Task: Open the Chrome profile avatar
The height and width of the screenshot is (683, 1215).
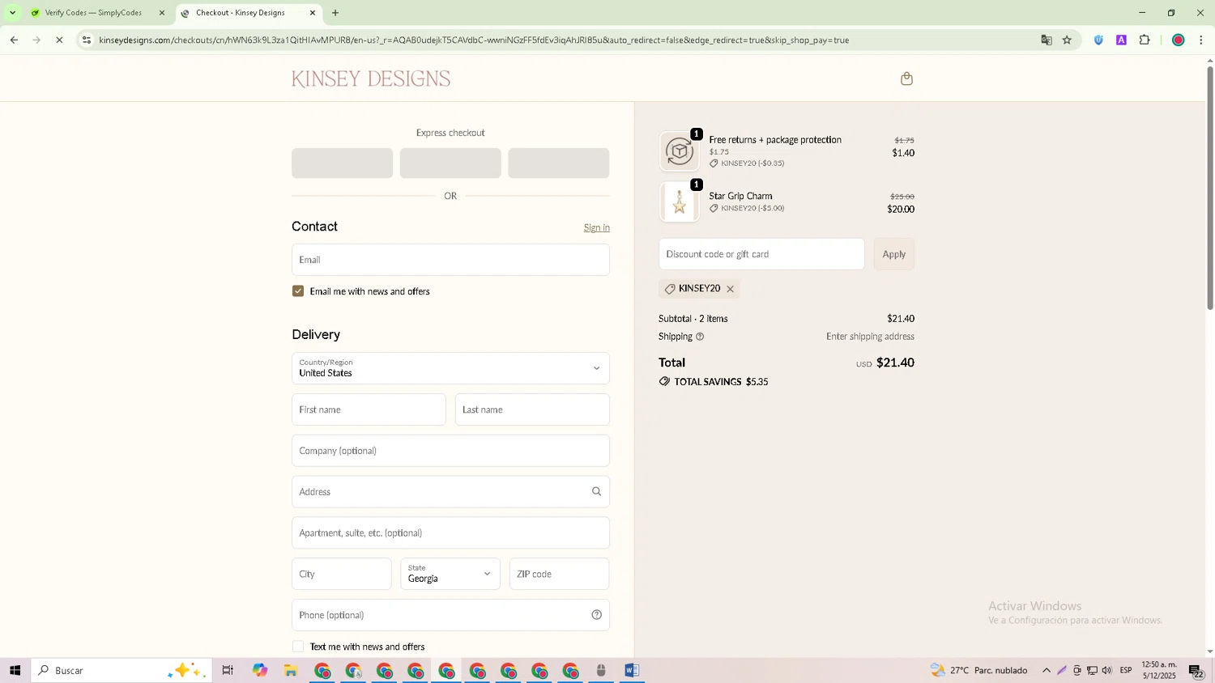Action: [1178, 40]
